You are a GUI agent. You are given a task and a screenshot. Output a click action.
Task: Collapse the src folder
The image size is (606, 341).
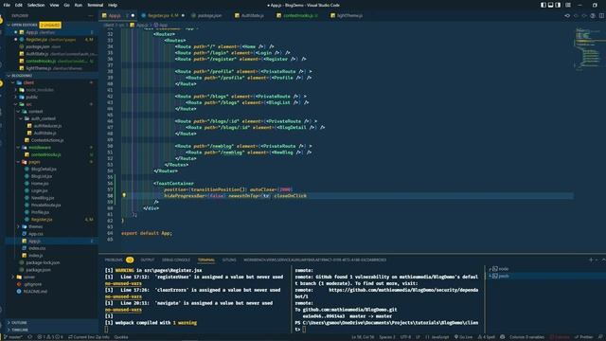pyautogui.click(x=29, y=104)
